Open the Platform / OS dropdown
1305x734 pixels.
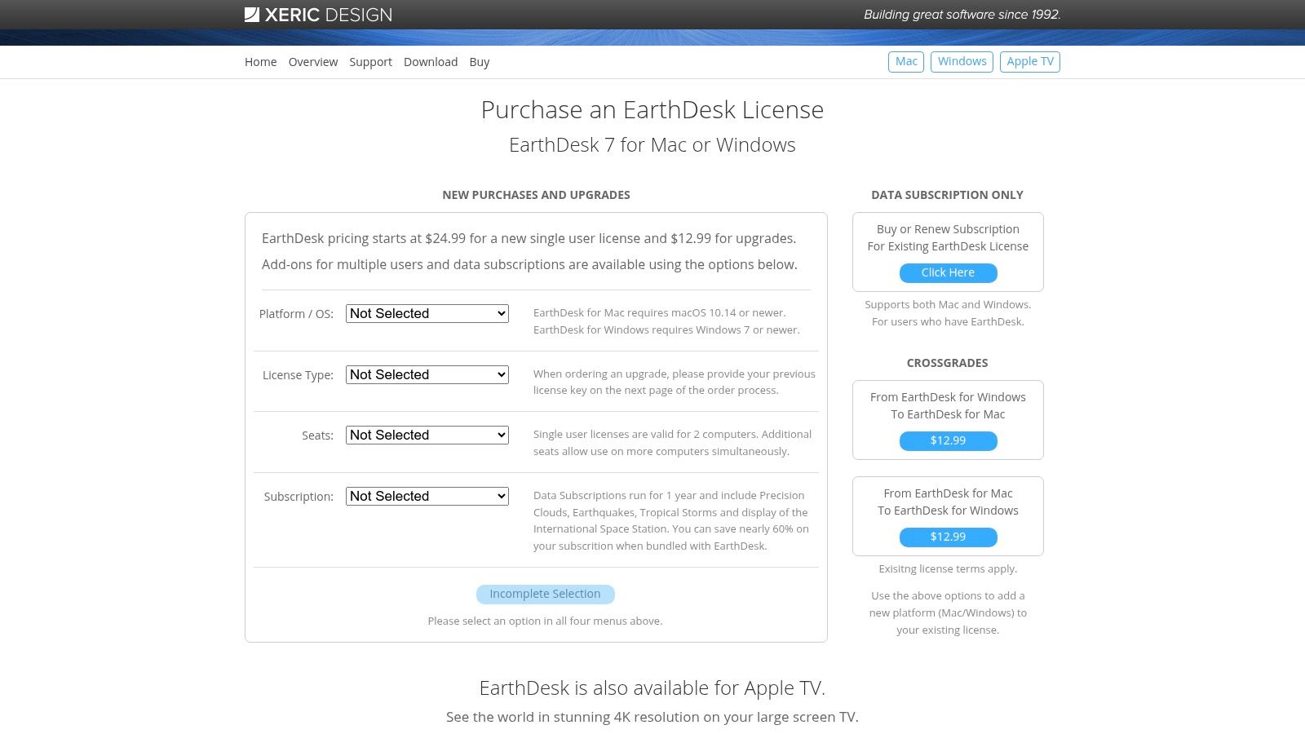(427, 313)
